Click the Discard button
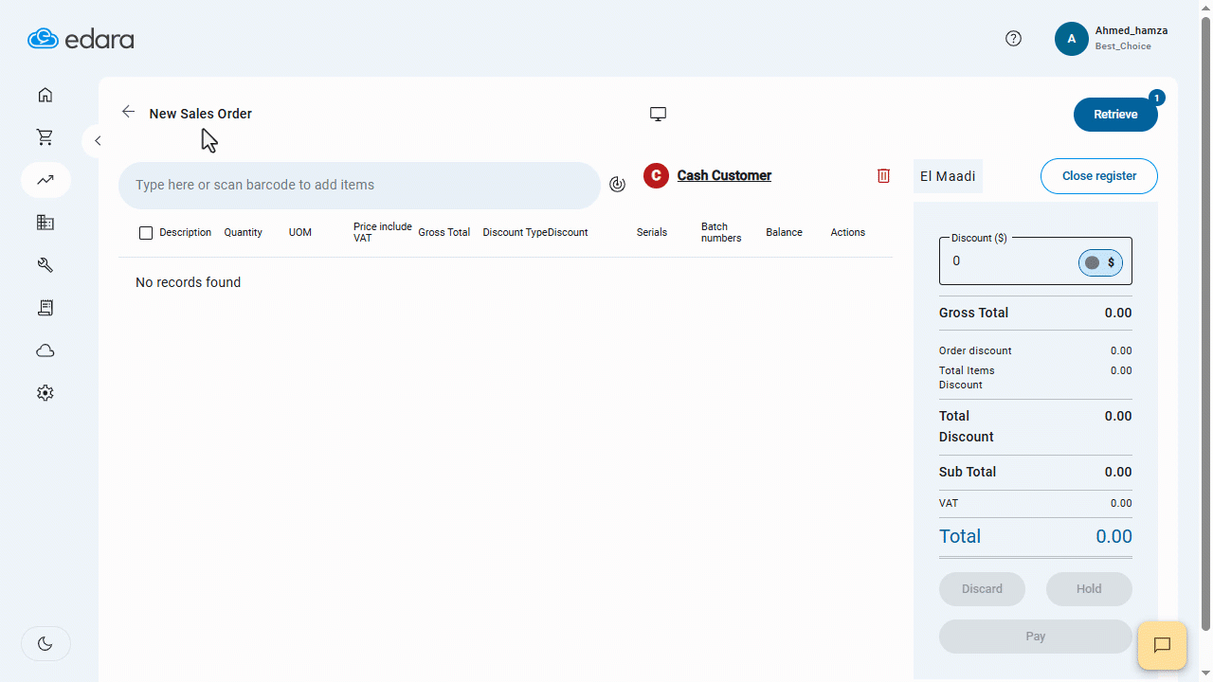1213x682 pixels. [x=982, y=589]
